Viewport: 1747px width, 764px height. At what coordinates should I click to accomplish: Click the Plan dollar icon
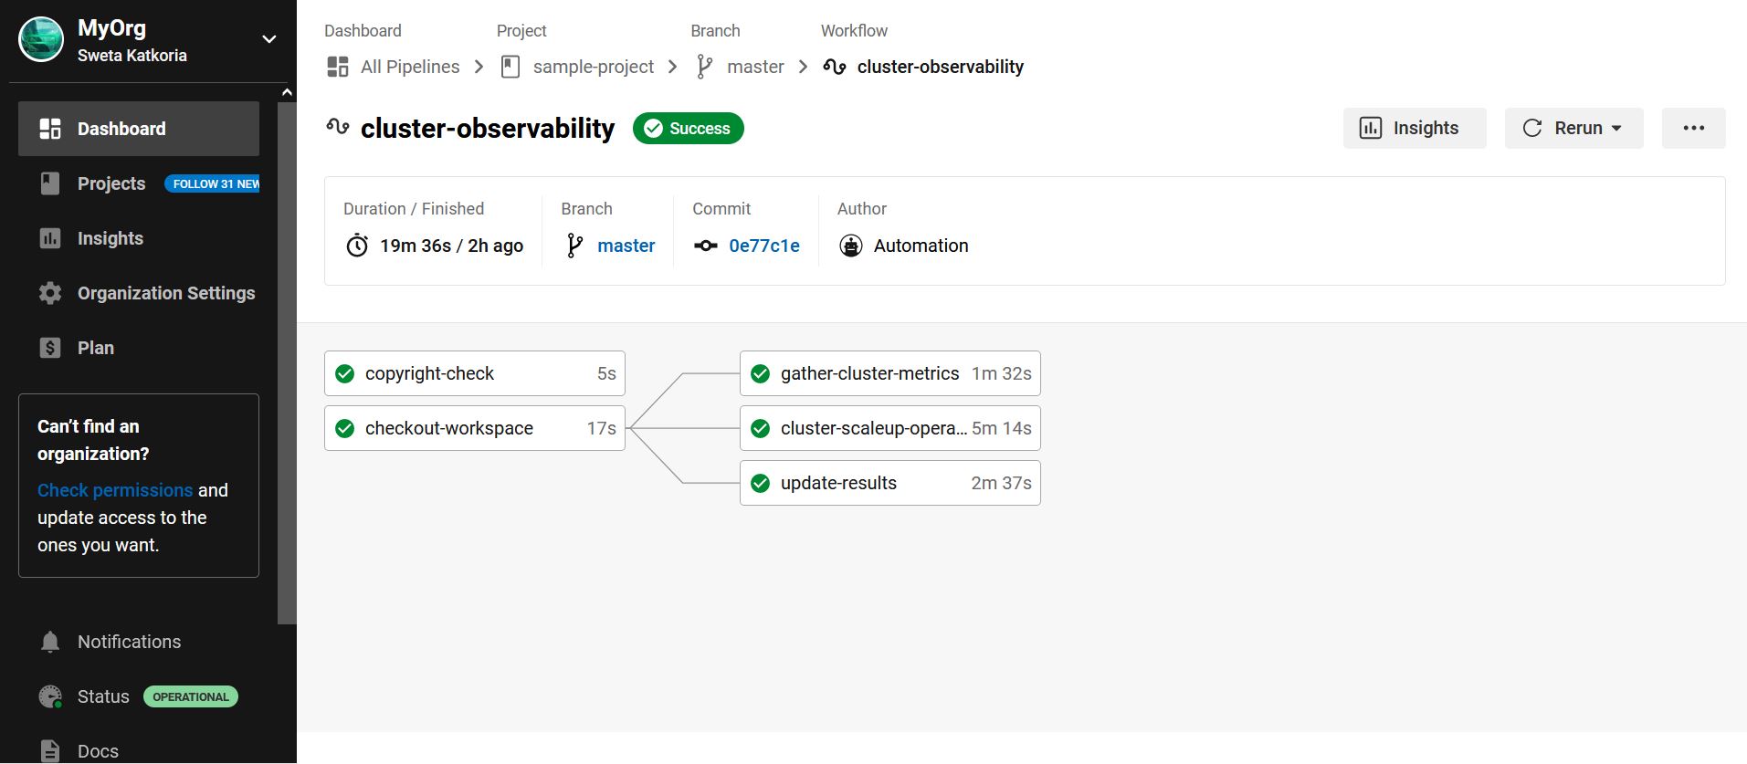coord(50,348)
